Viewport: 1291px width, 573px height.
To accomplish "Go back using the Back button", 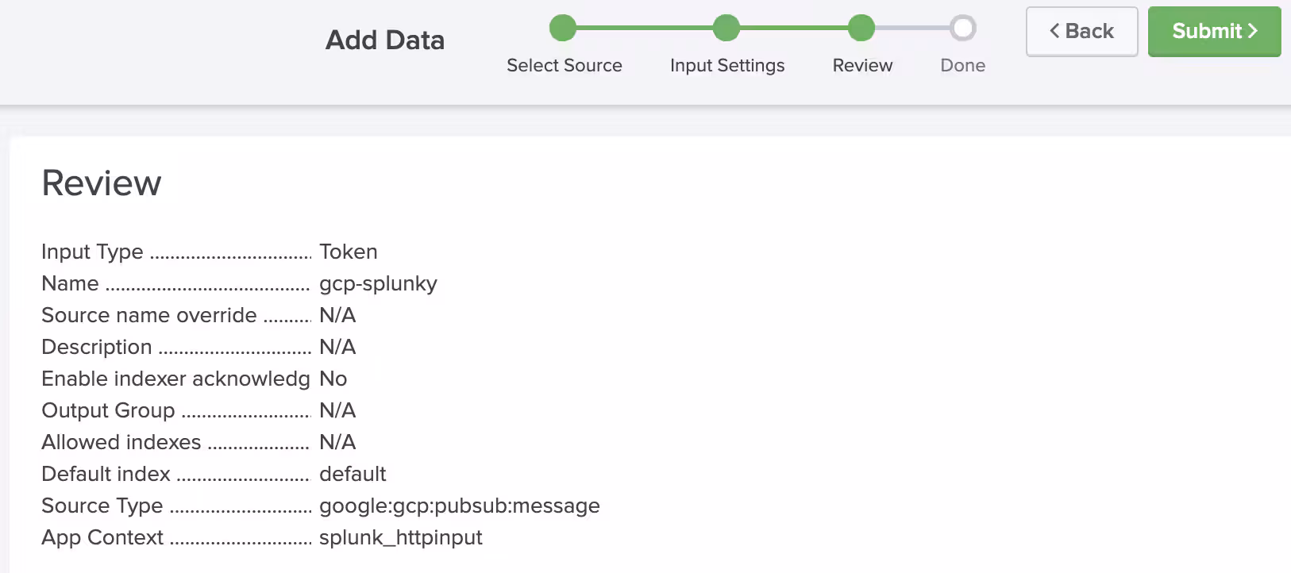I will [1081, 32].
